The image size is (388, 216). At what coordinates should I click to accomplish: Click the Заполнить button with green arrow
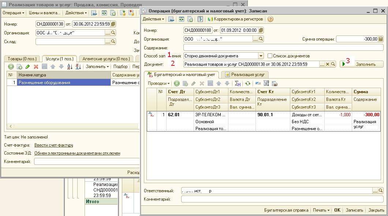(x=362, y=64)
